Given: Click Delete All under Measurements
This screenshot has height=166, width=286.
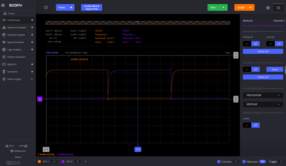Looking at the screenshot, I should 263,51.
